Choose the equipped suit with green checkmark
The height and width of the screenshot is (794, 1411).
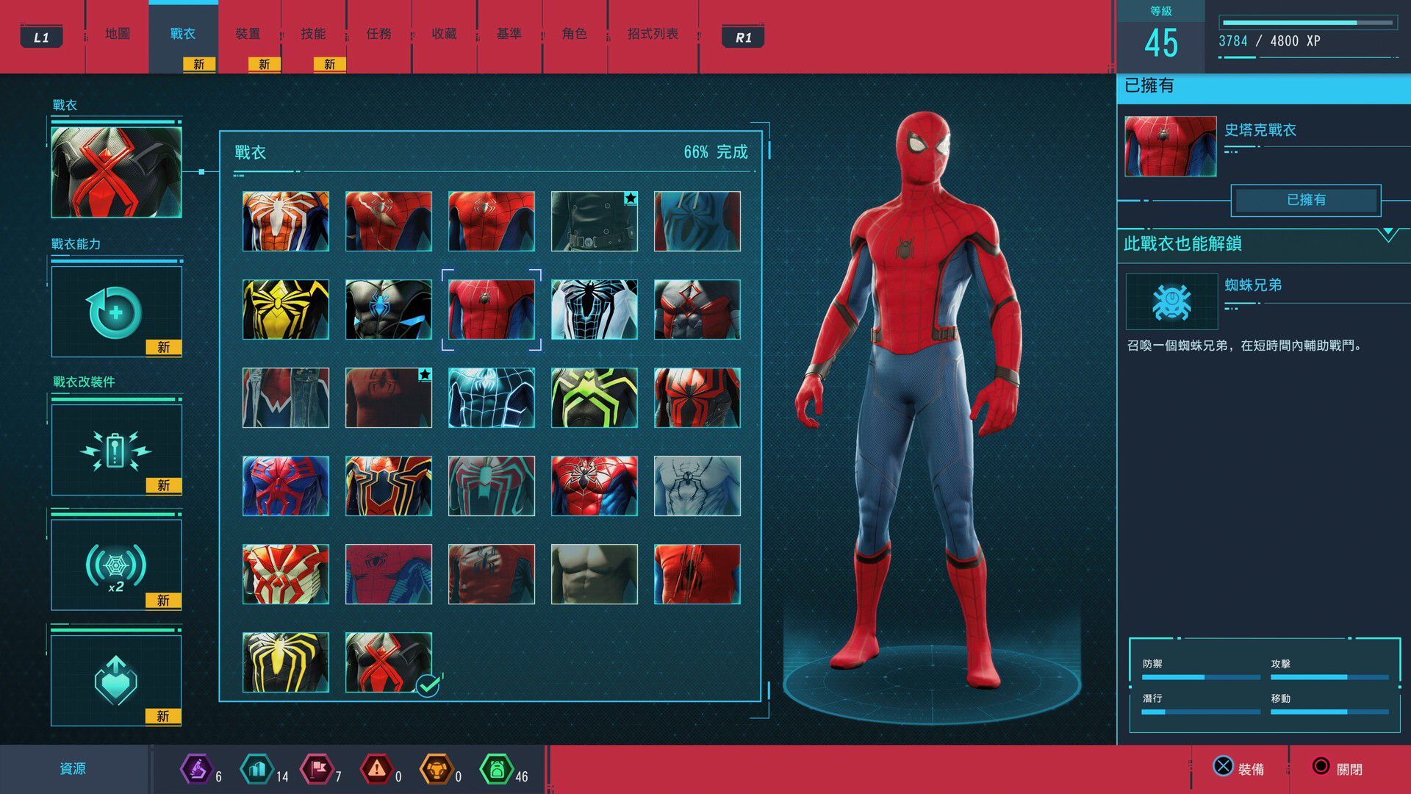389,662
